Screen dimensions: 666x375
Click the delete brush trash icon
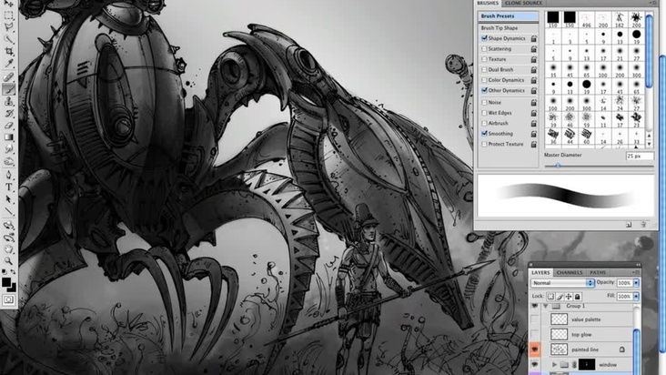643,224
